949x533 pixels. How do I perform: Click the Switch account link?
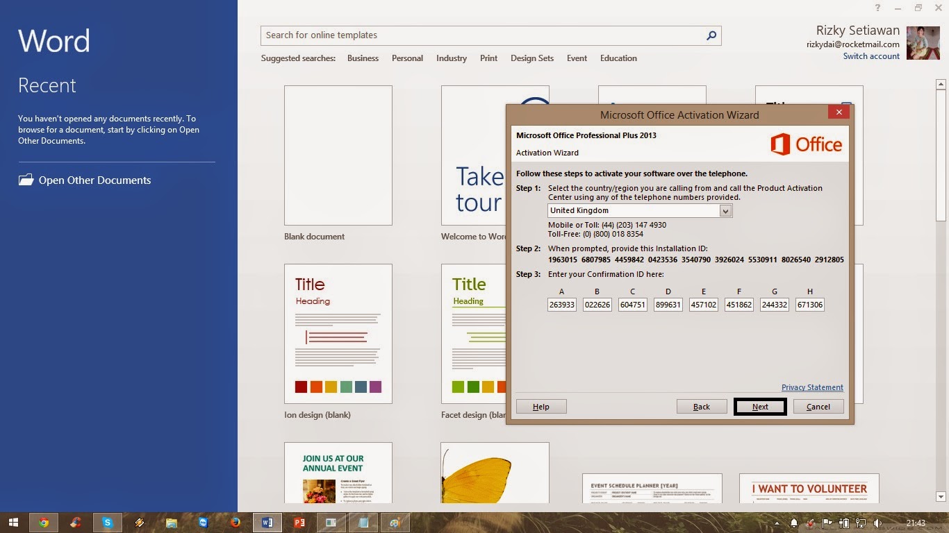[871, 56]
